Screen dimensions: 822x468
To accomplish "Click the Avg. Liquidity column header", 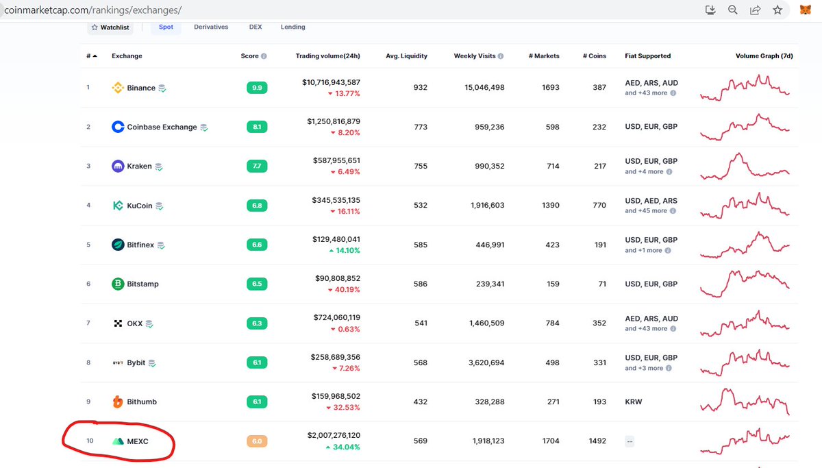I will [x=406, y=56].
